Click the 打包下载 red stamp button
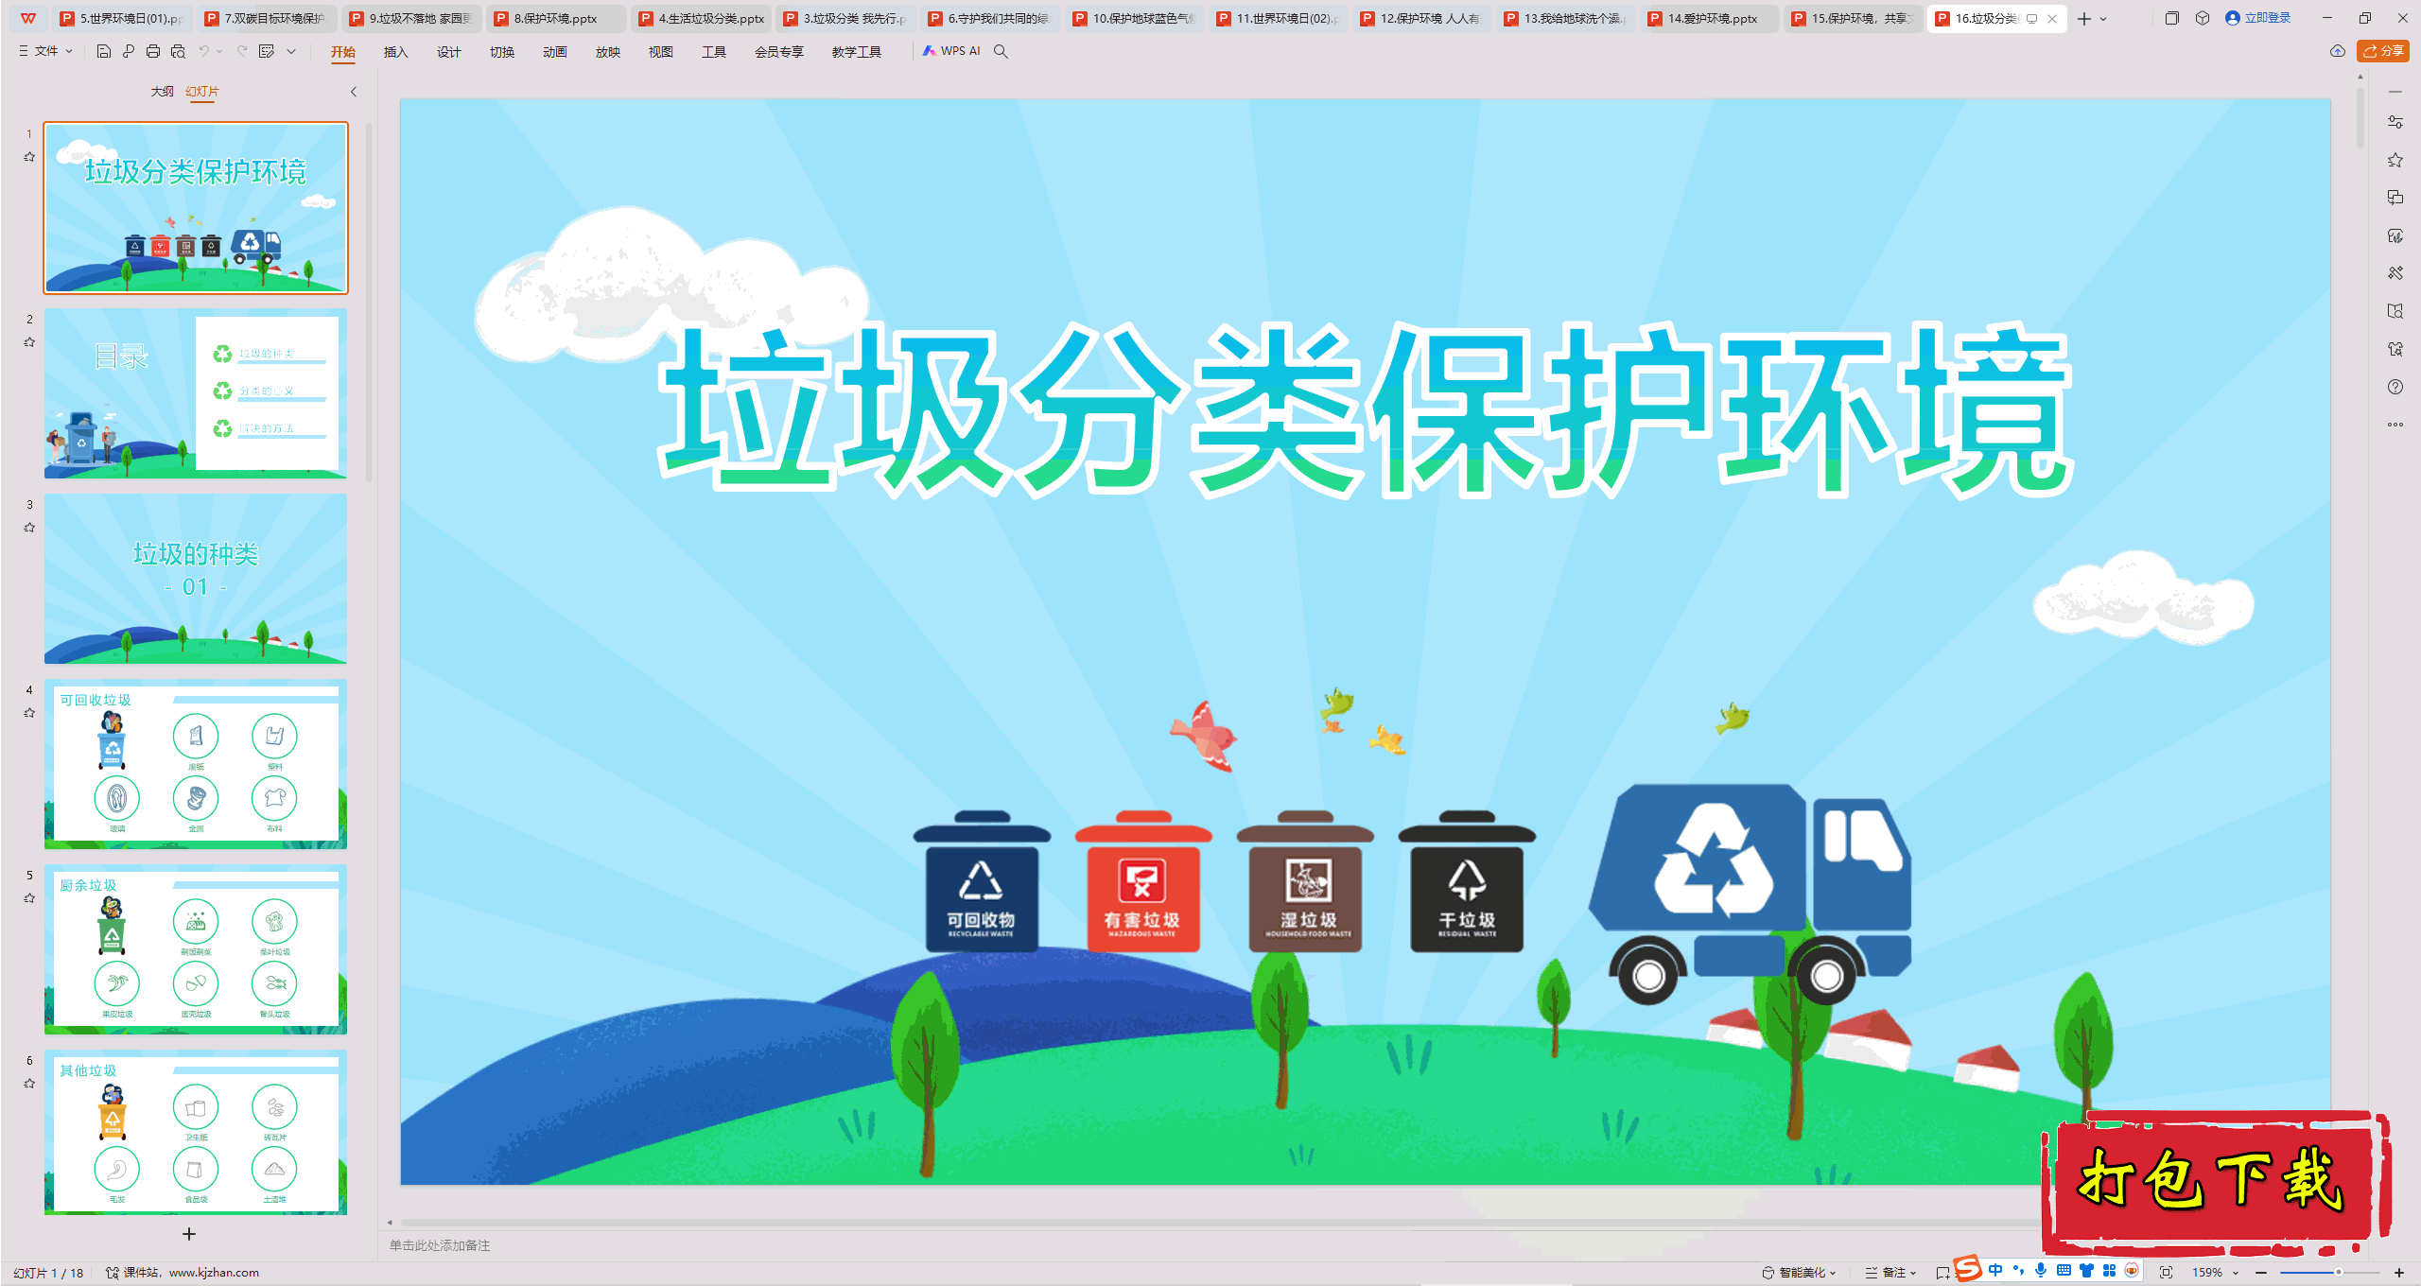Image resolution: width=2421 pixels, height=1286 pixels. pos(2215,1182)
